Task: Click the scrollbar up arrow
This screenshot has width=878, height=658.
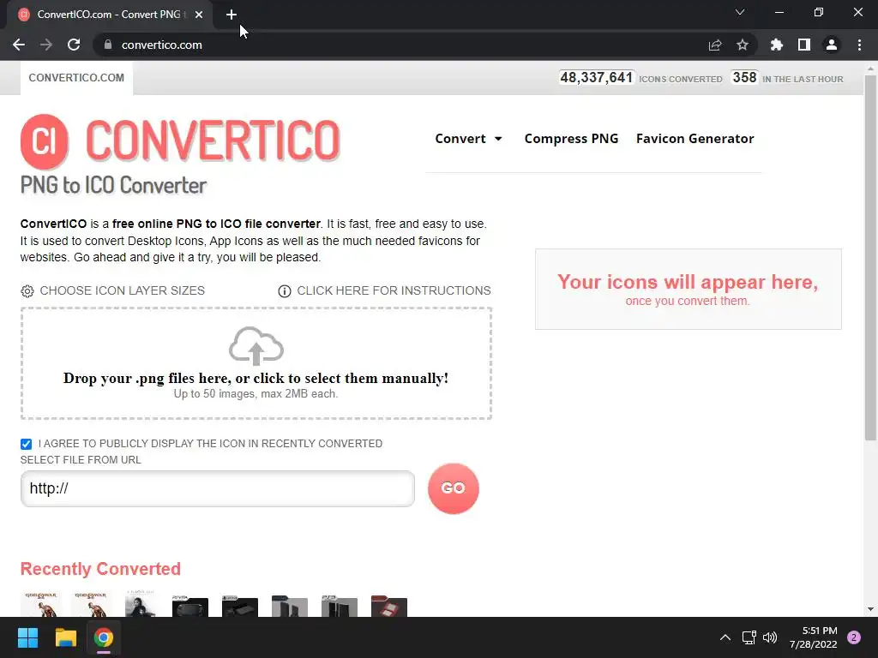Action: click(870, 69)
